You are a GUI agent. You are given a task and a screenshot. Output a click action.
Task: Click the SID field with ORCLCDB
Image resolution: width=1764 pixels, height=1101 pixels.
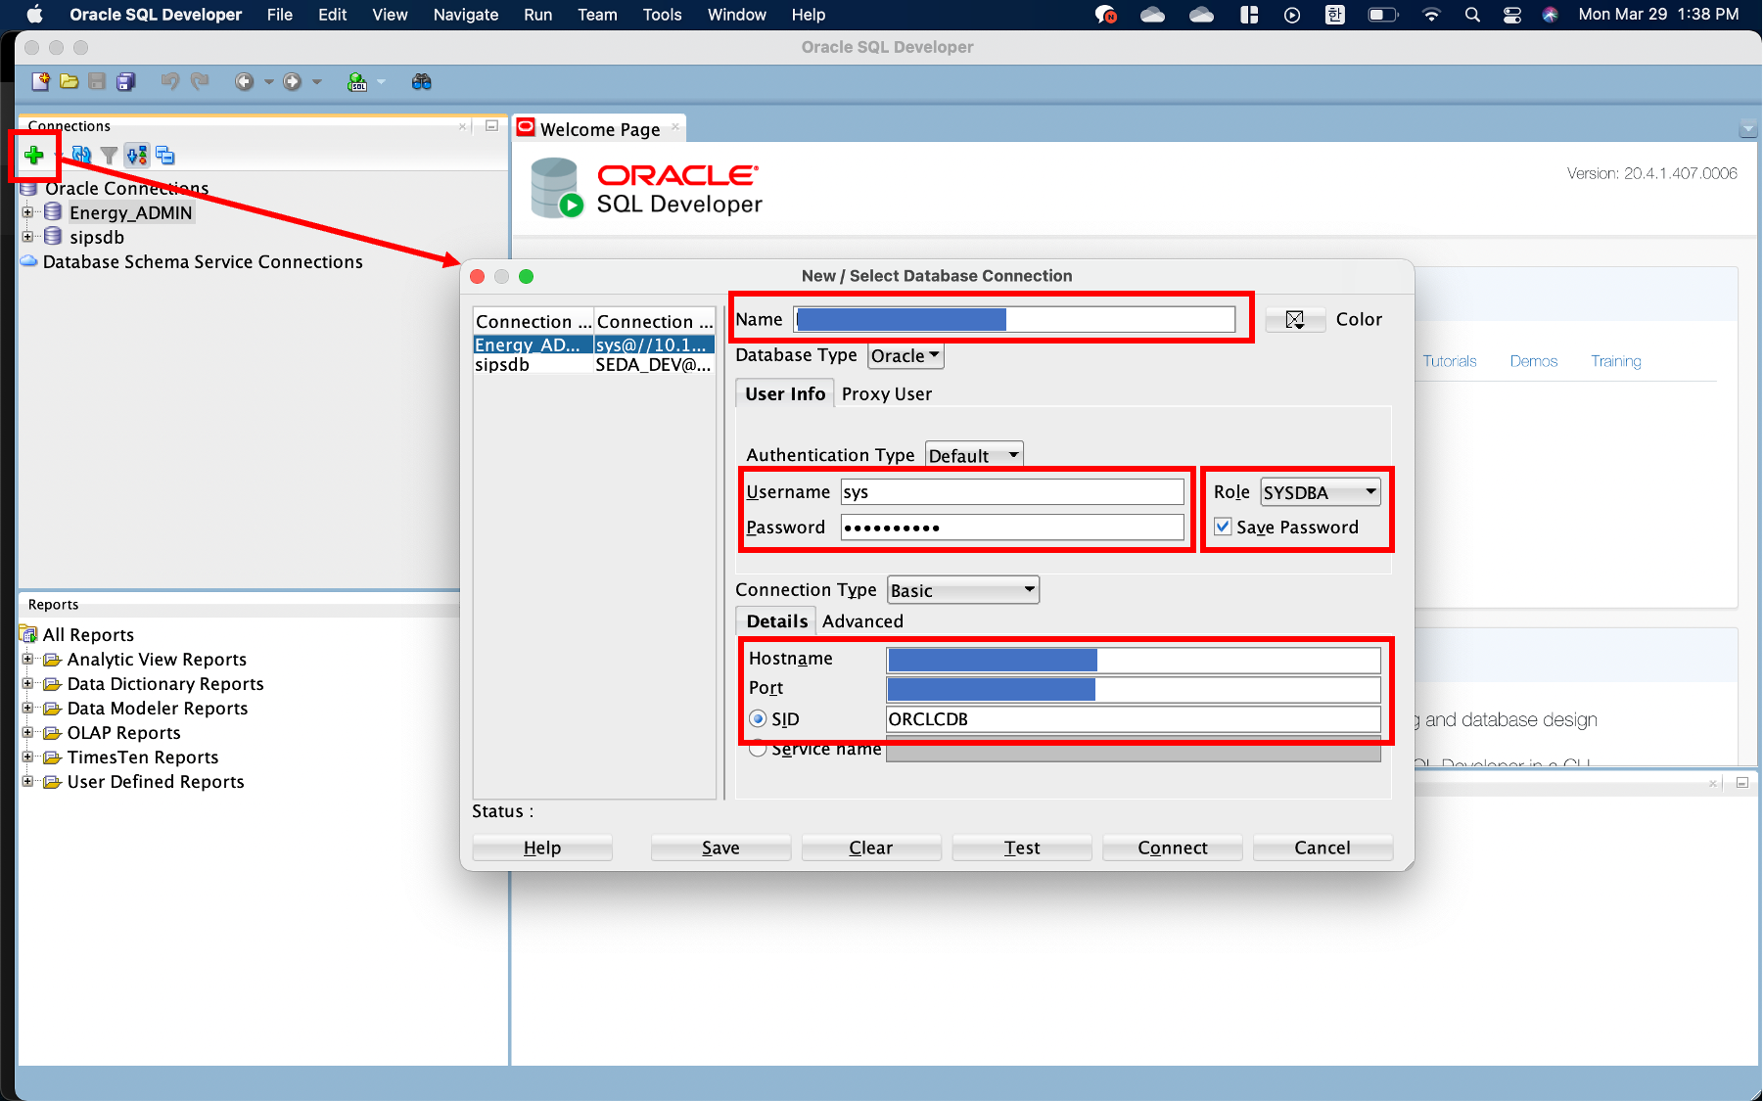point(1134,719)
